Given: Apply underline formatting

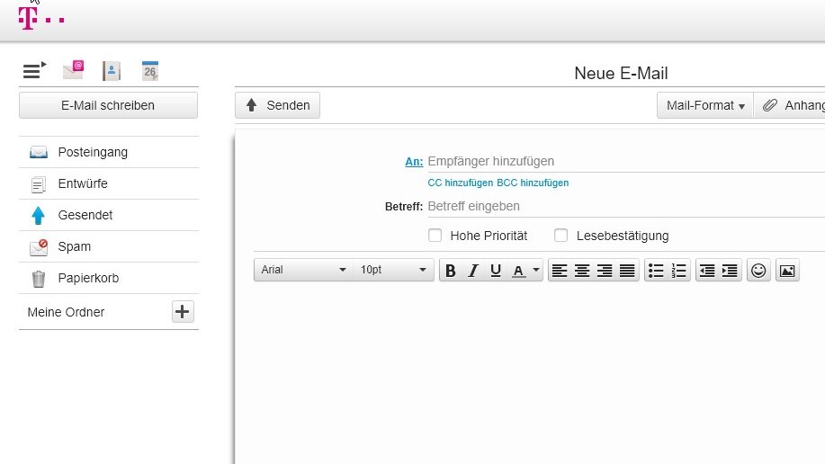Looking at the screenshot, I should click(x=496, y=271).
